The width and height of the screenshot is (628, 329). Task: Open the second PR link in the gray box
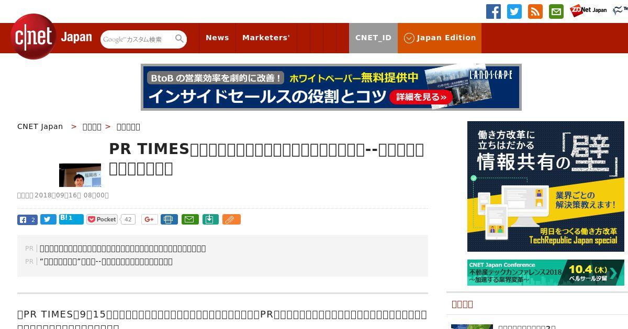[106, 262]
